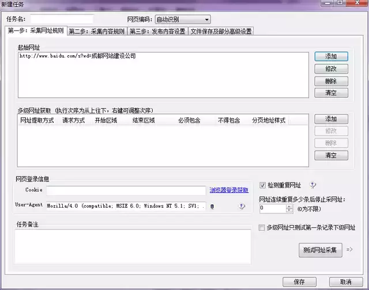Click the => arrow beside 测试网址采集
Image resolution: width=369 pixels, height=290 pixels.
tap(349, 249)
